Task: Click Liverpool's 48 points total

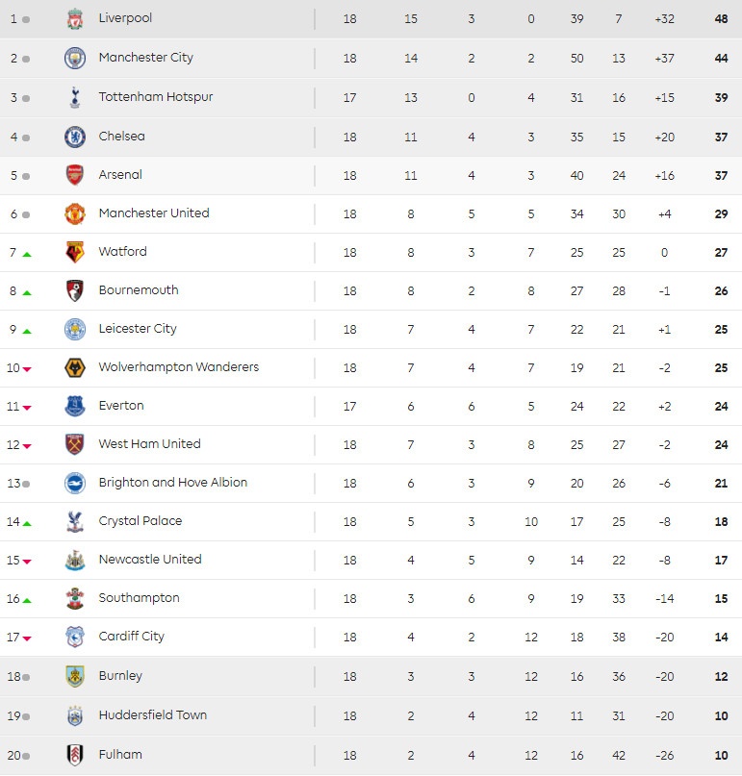Action: point(721,19)
